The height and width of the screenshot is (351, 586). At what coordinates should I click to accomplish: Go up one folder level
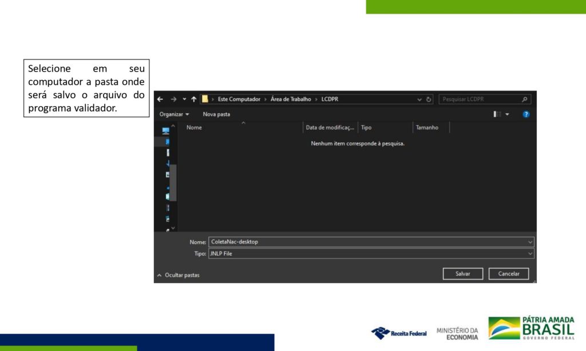[193, 99]
